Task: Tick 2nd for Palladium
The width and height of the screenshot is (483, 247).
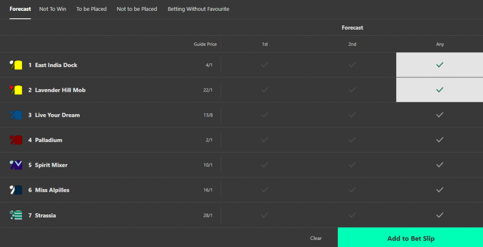Action: [352, 140]
